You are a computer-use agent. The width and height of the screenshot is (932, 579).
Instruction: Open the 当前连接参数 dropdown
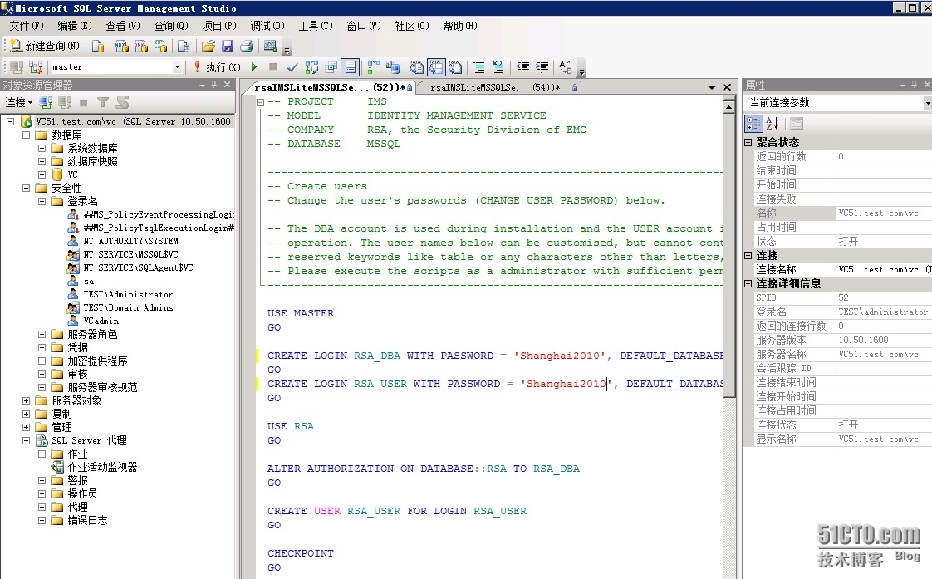(927, 103)
